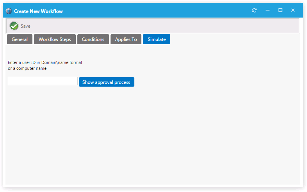
Task: Close the Create New Workflow window
Action: pyautogui.click(x=293, y=11)
